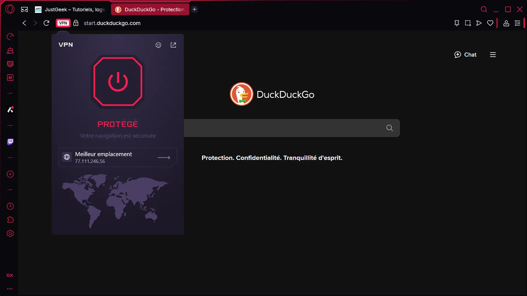Switch to the JustGeek tab
527x296 pixels.
point(71,10)
